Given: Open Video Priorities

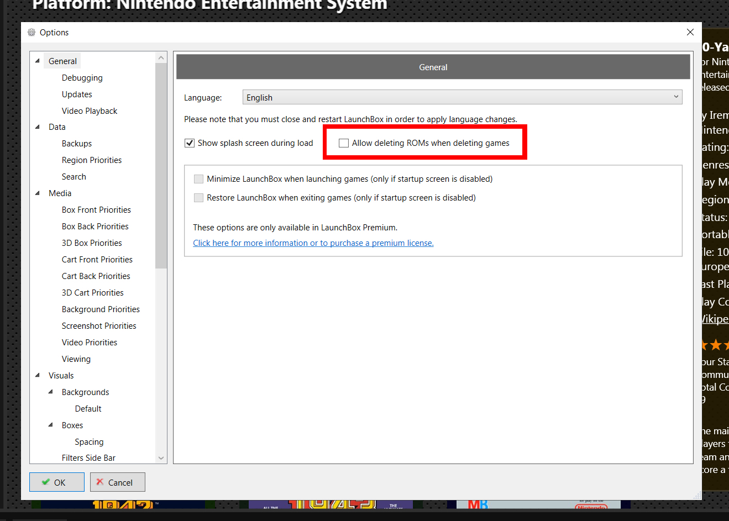Looking at the screenshot, I should coord(90,343).
